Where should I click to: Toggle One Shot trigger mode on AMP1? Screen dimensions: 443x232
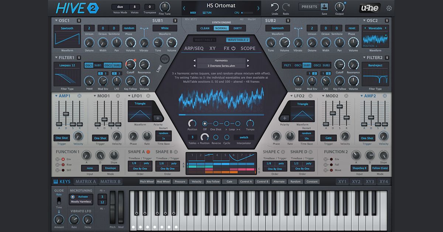pyautogui.click(x=62, y=138)
